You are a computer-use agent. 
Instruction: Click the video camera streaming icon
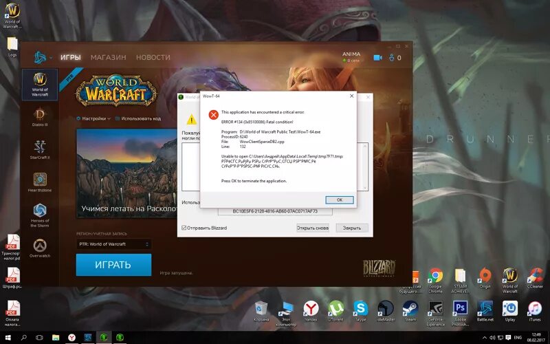[377, 58]
